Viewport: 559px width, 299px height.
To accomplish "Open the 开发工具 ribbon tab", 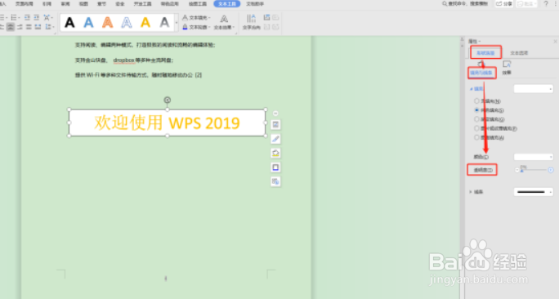I will coord(142,3).
